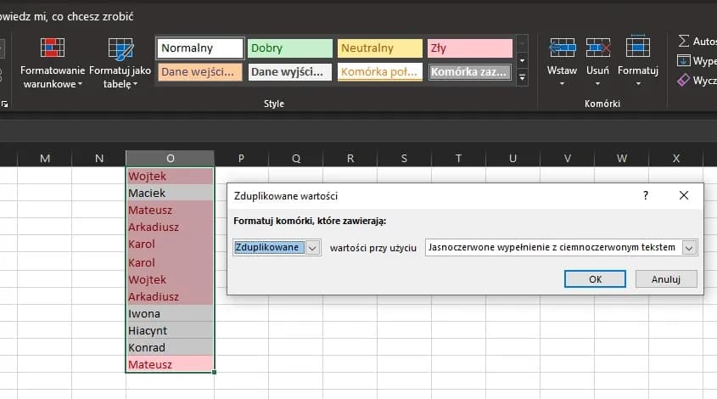Viewport: 717px width, 399px height.
Task: Click the Usuń cells icon
Action: click(x=597, y=48)
